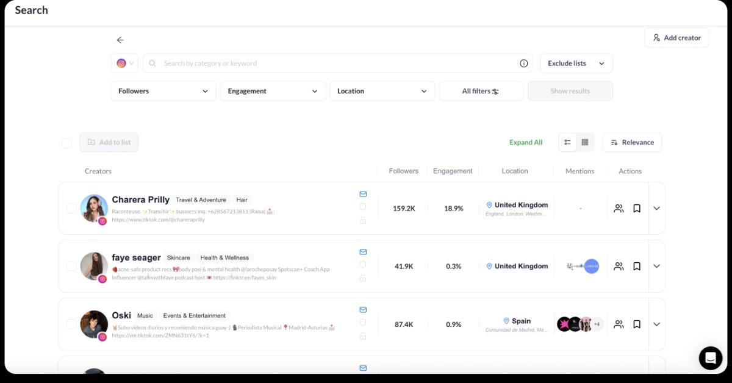Viewport: 732px width, 383px height.
Task: Expand Charera Prilly's row details chevron
Action: 656,208
